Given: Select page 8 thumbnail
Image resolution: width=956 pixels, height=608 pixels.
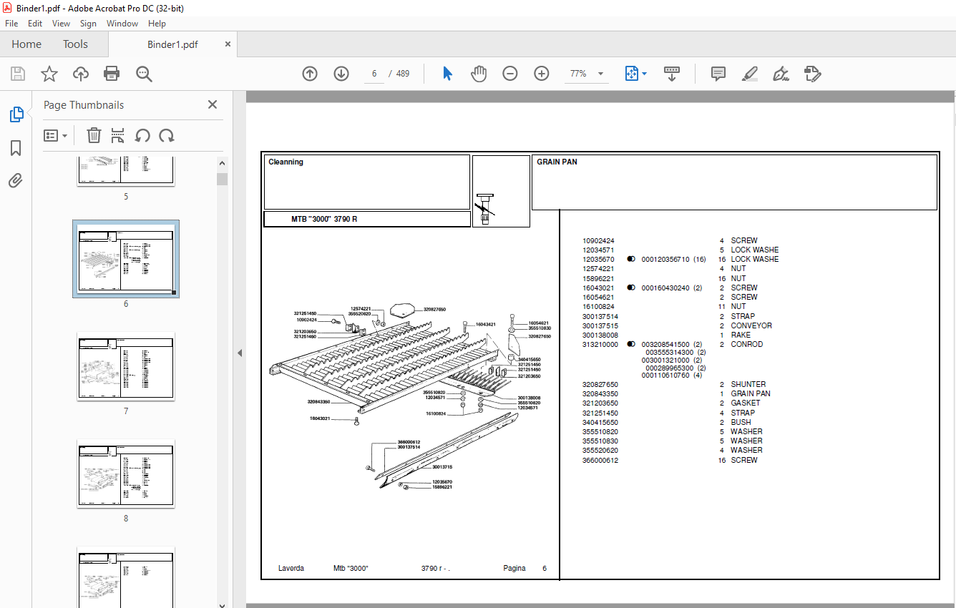Looking at the screenshot, I should click(126, 474).
